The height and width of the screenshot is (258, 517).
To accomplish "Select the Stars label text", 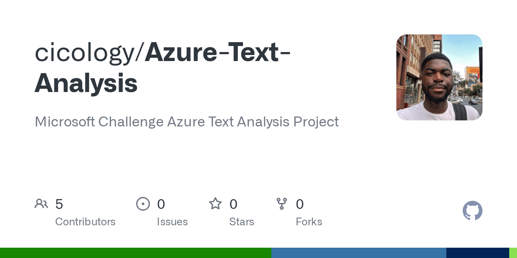I will point(242,222).
